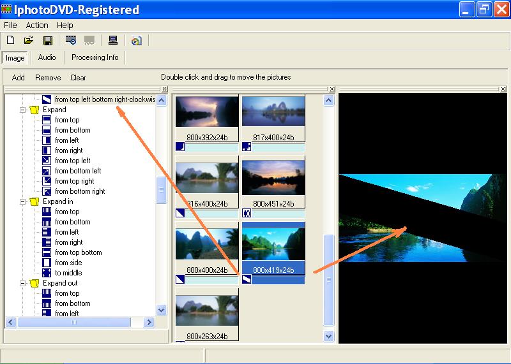This screenshot has width=511, height=364.
Task: Click Remove to delete selected picture
Action: (48, 78)
